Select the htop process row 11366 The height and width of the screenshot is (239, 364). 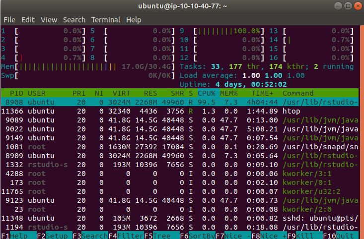coord(180,111)
